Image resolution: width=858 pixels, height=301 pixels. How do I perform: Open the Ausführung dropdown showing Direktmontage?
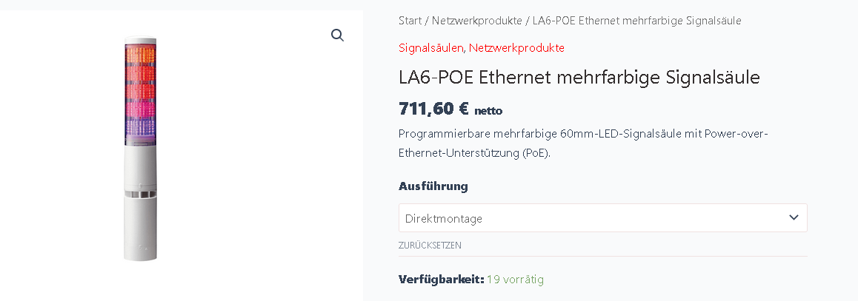coord(593,218)
